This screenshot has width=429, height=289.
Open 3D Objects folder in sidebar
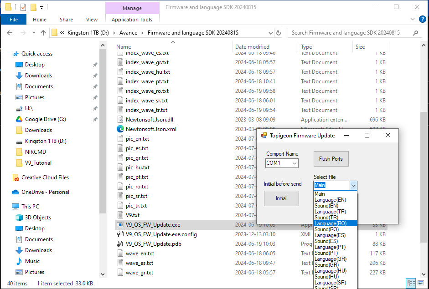tap(38, 218)
